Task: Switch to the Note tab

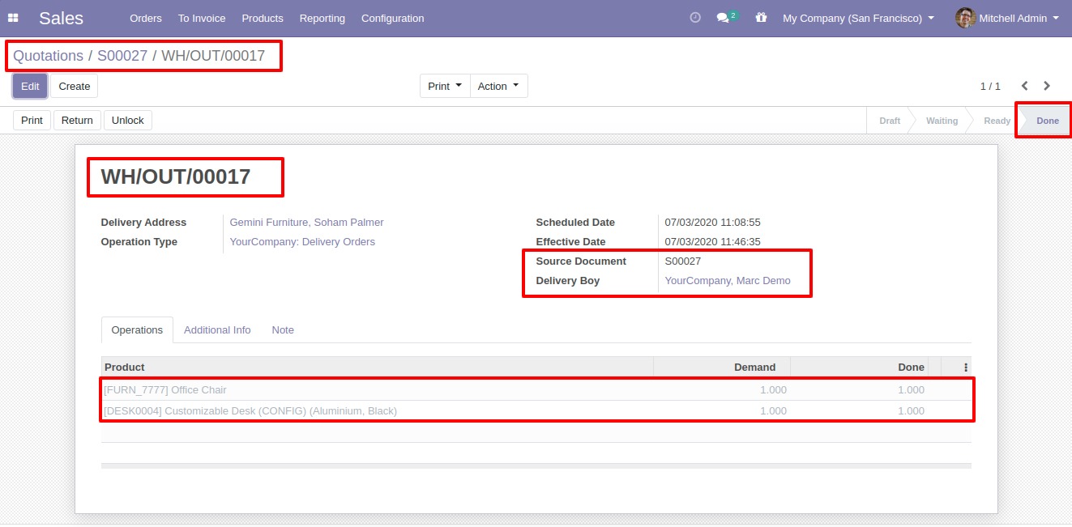Action: pos(283,330)
